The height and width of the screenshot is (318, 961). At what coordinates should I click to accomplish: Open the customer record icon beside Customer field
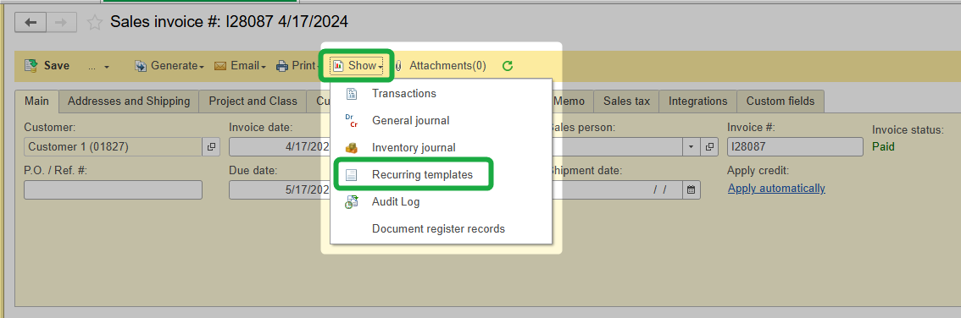[x=211, y=147]
